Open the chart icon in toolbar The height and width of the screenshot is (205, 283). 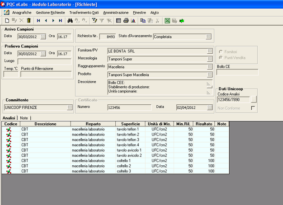(133, 21)
